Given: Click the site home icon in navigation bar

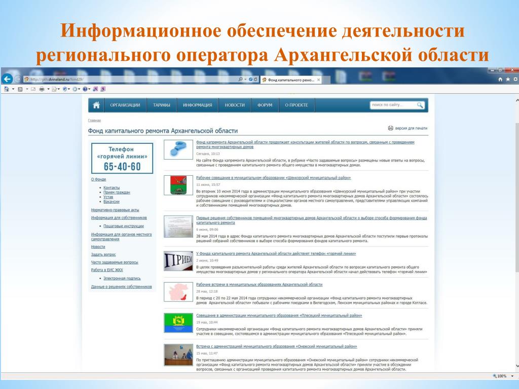Looking at the screenshot, I should tap(96, 105).
